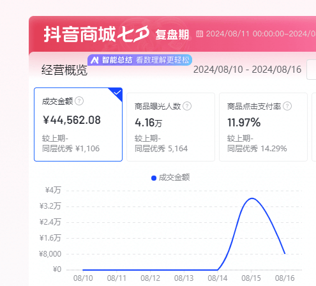Select the 商品点击支付率 metric card
This screenshot has width=316, height=286.
pos(263,127)
